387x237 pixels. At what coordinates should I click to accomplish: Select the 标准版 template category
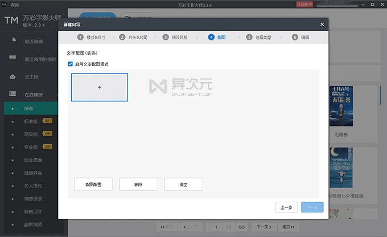click(x=31, y=121)
